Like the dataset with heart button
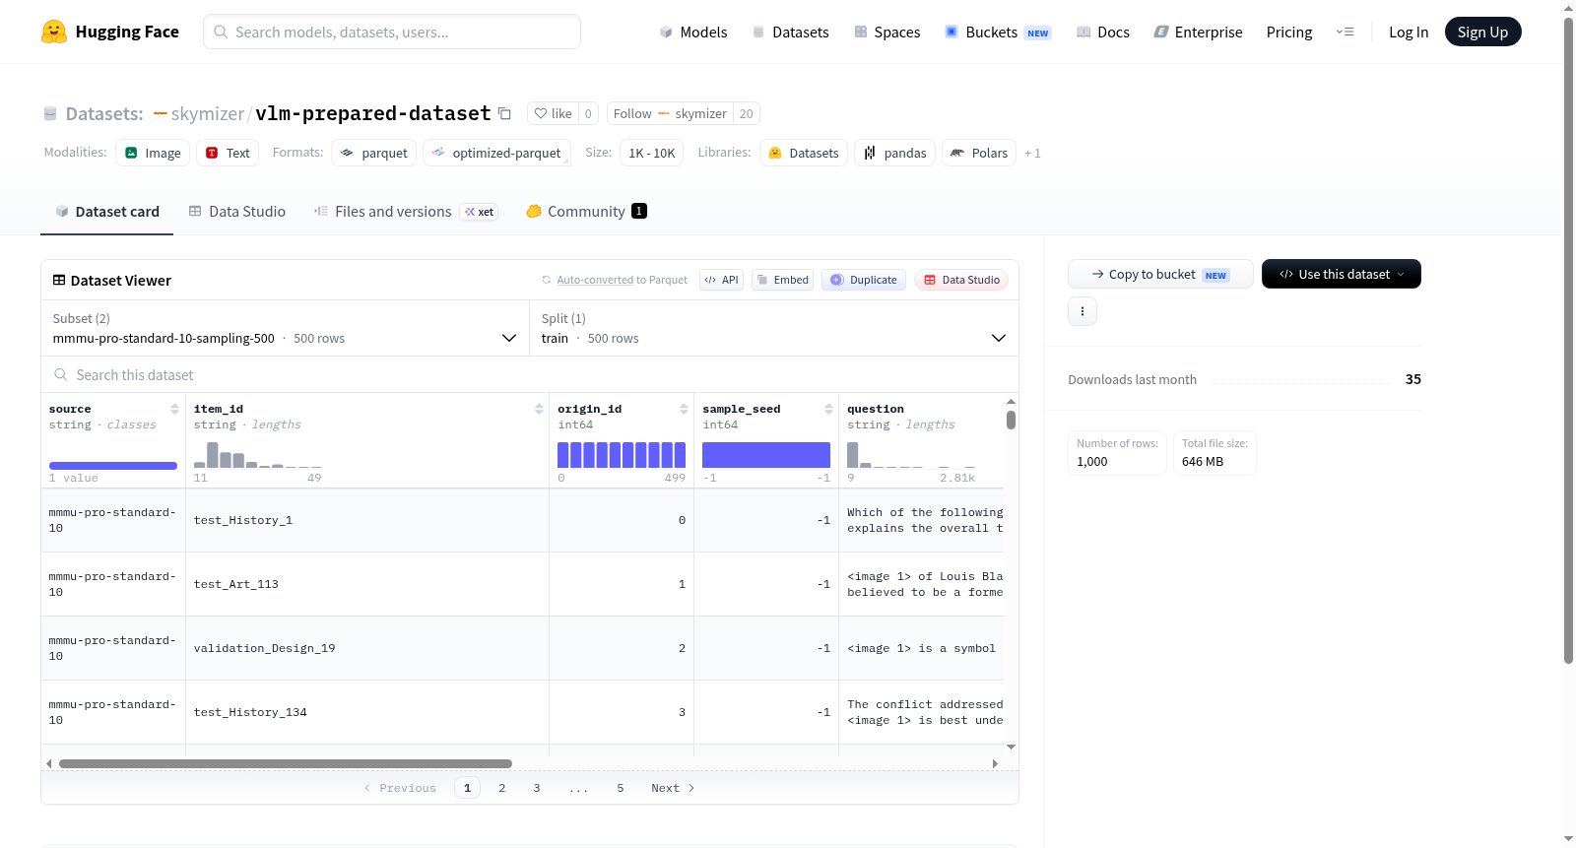 [553, 113]
